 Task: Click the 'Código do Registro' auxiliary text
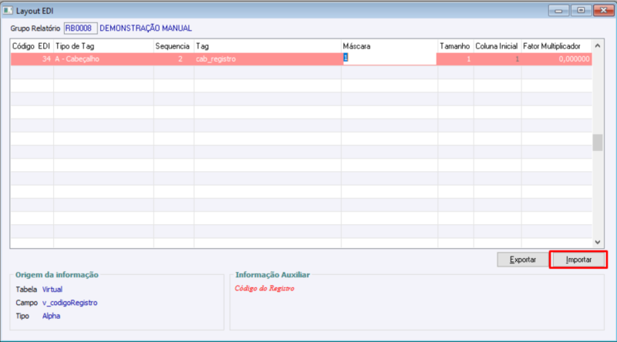(265, 288)
